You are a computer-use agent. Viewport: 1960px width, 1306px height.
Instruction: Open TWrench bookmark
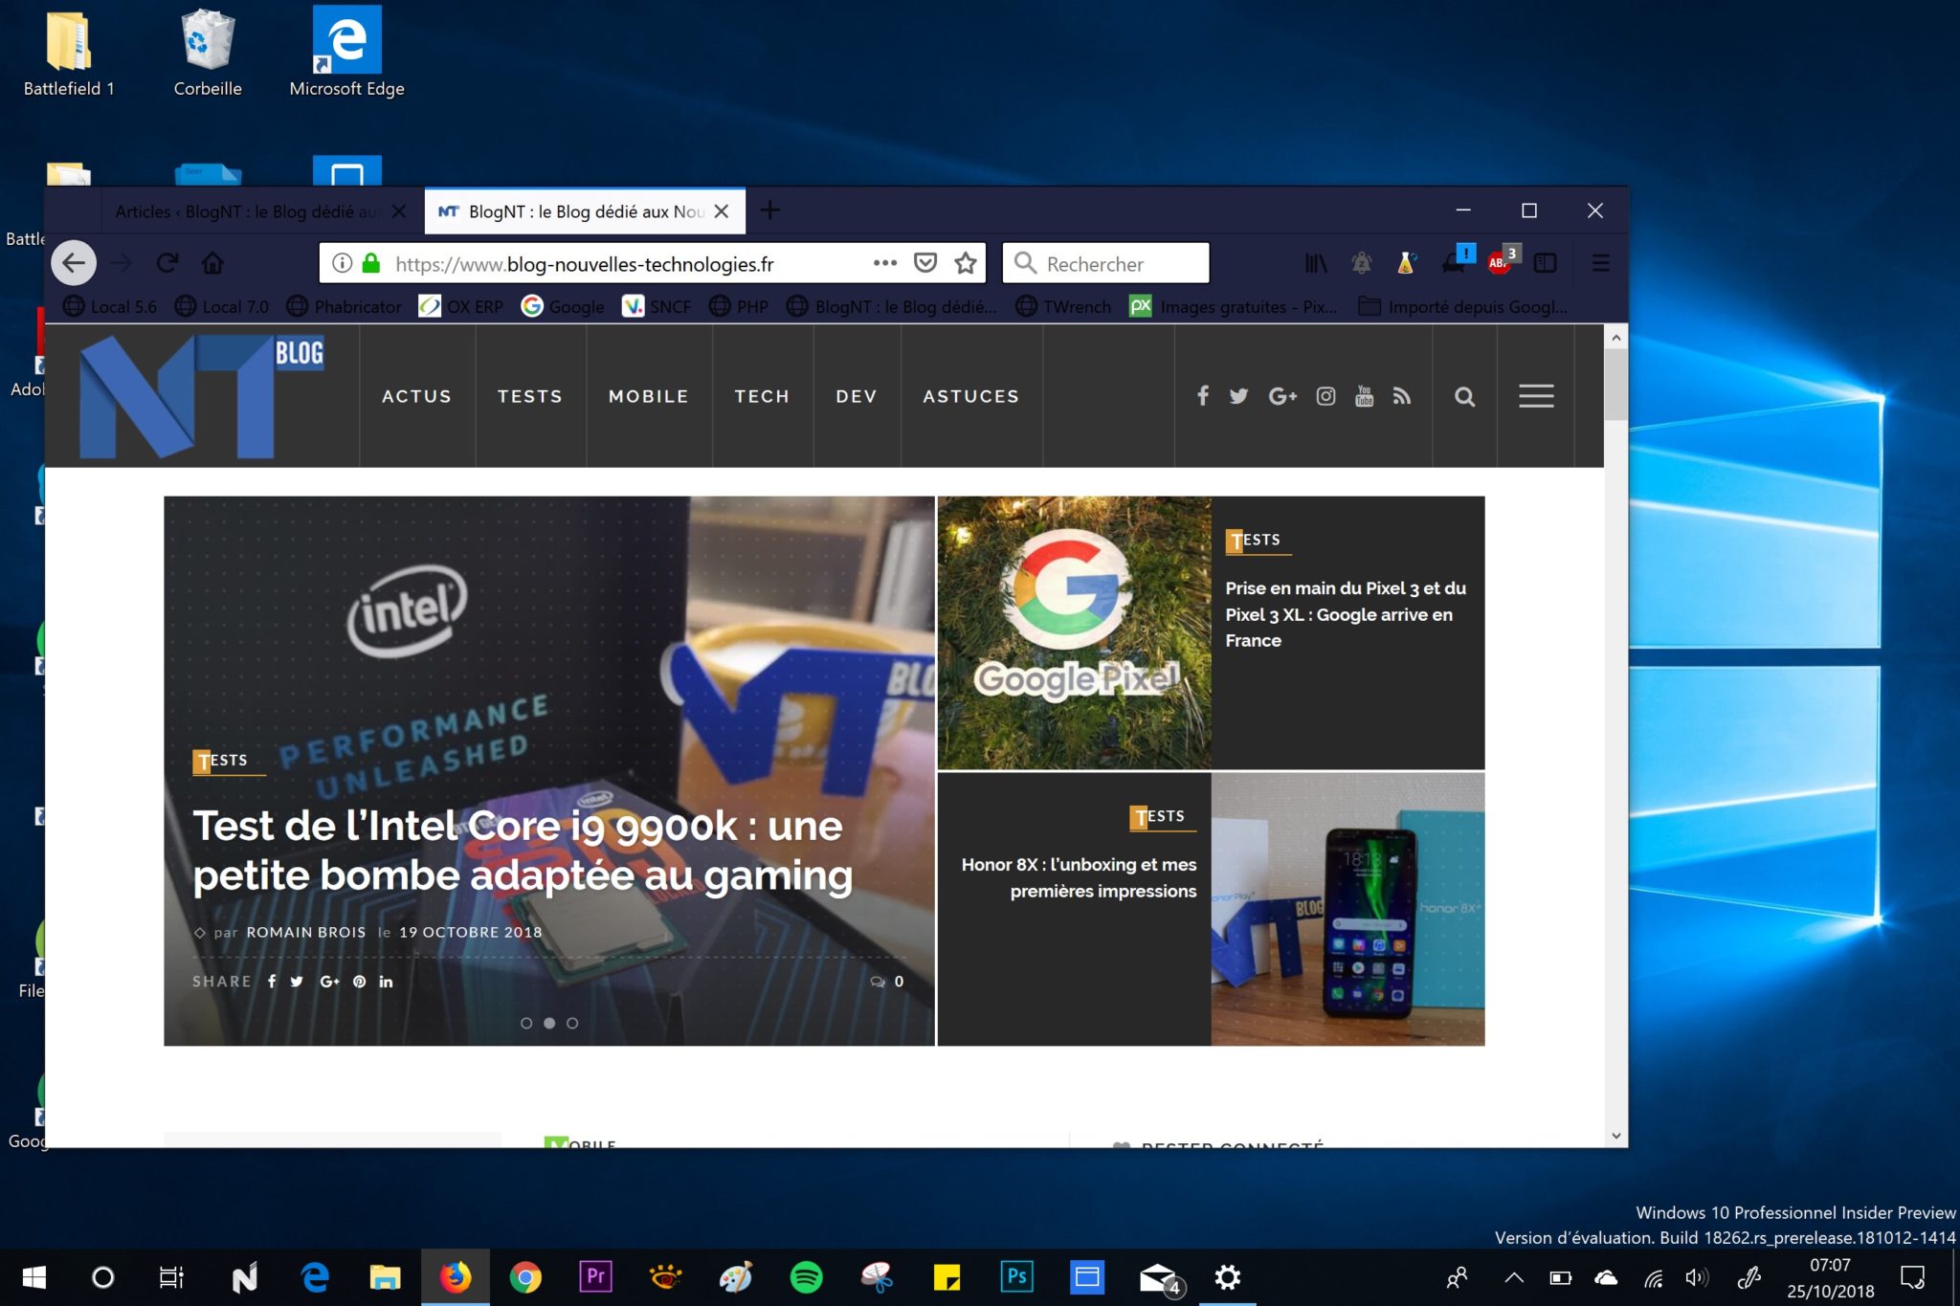(x=1063, y=306)
